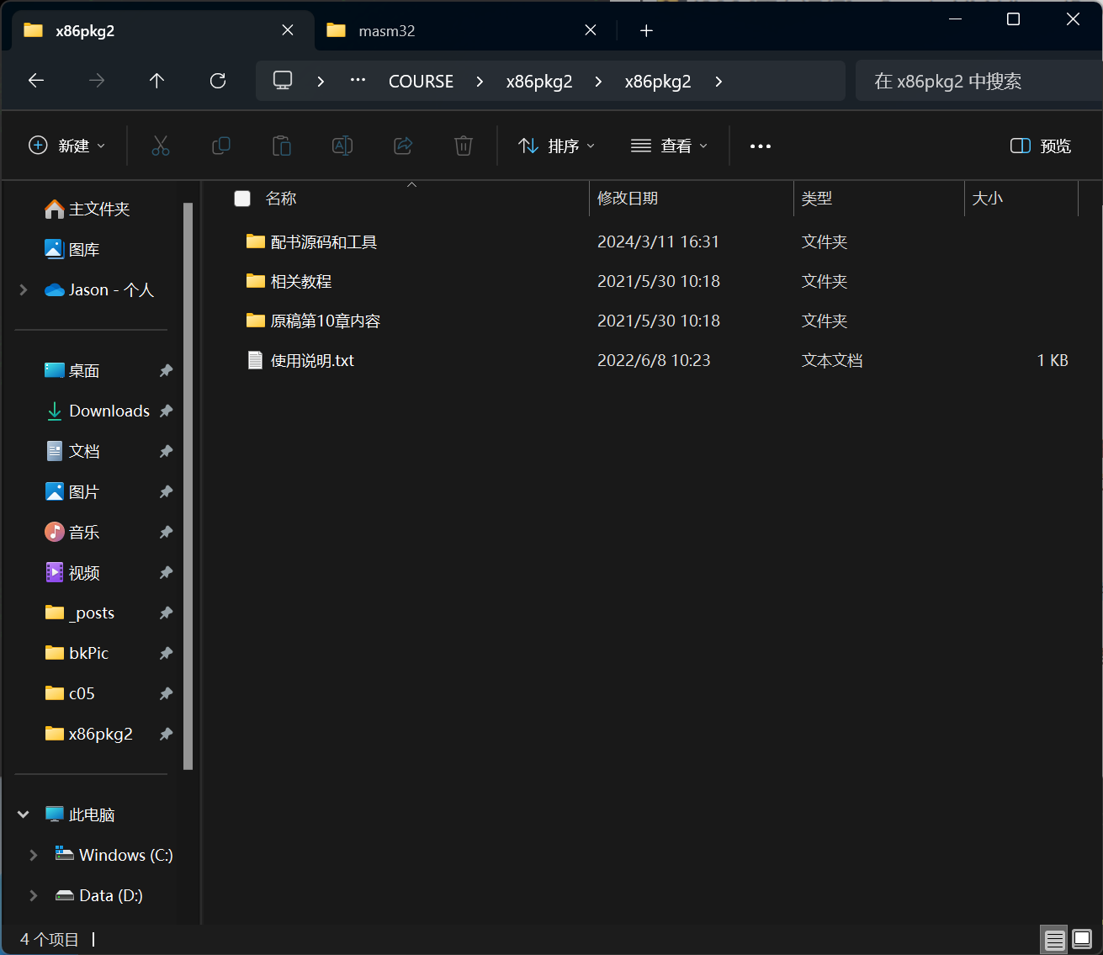
Task: Open Downloads in sidebar
Action: [x=109, y=411]
